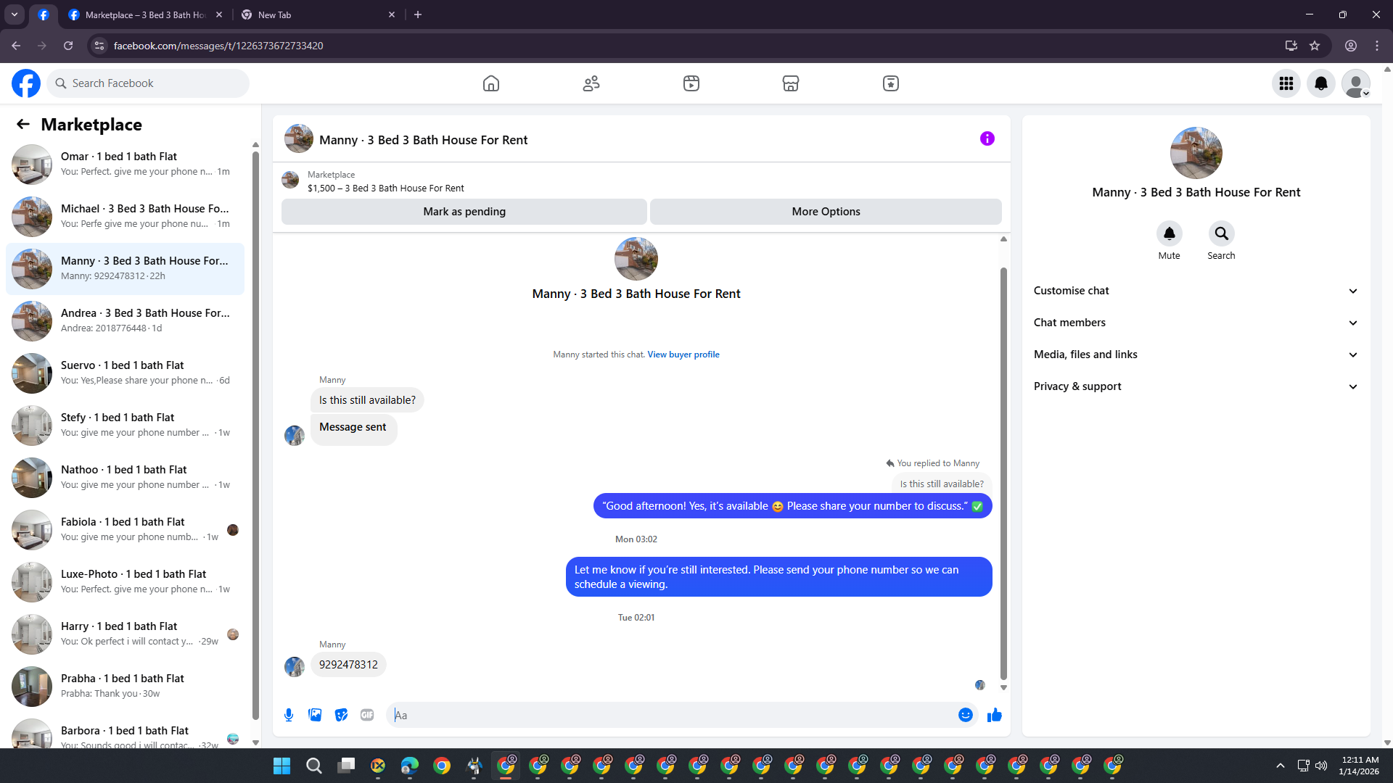This screenshot has width=1393, height=783.
Task: Open View buyer profile link
Action: pos(683,355)
